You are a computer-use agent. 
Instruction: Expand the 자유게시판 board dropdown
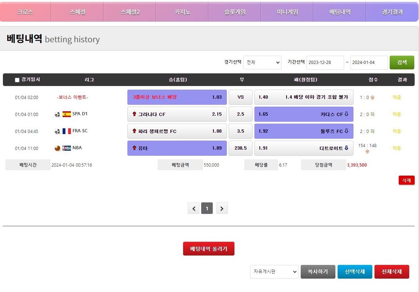[x=274, y=272]
